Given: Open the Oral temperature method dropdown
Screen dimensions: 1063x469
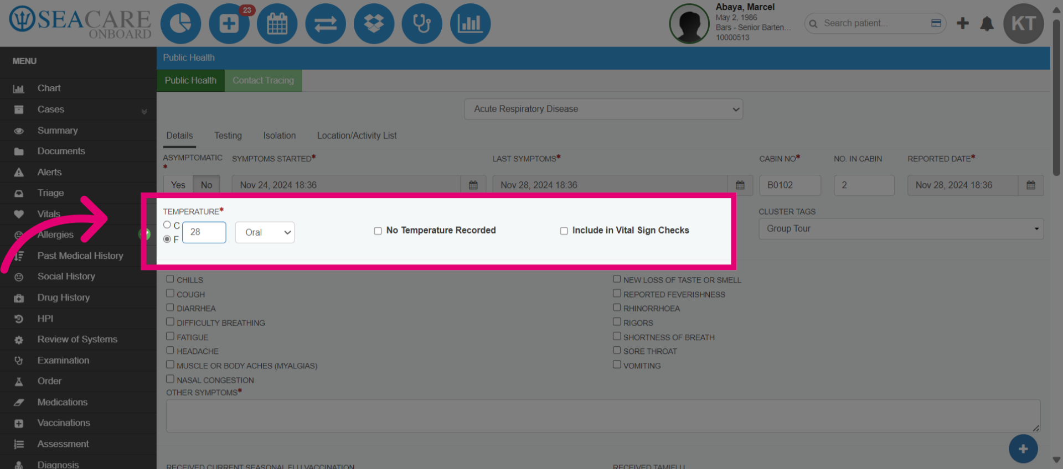Looking at the screenshot, I should 265,232.
